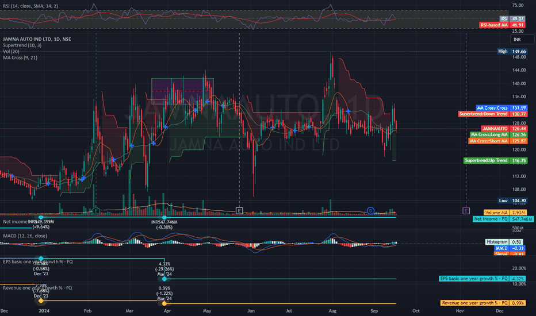This screenshot has height=316, width=536.
Task: Click the JAMNAAUTO 126.44 price label
Action: tap(504, 129)
